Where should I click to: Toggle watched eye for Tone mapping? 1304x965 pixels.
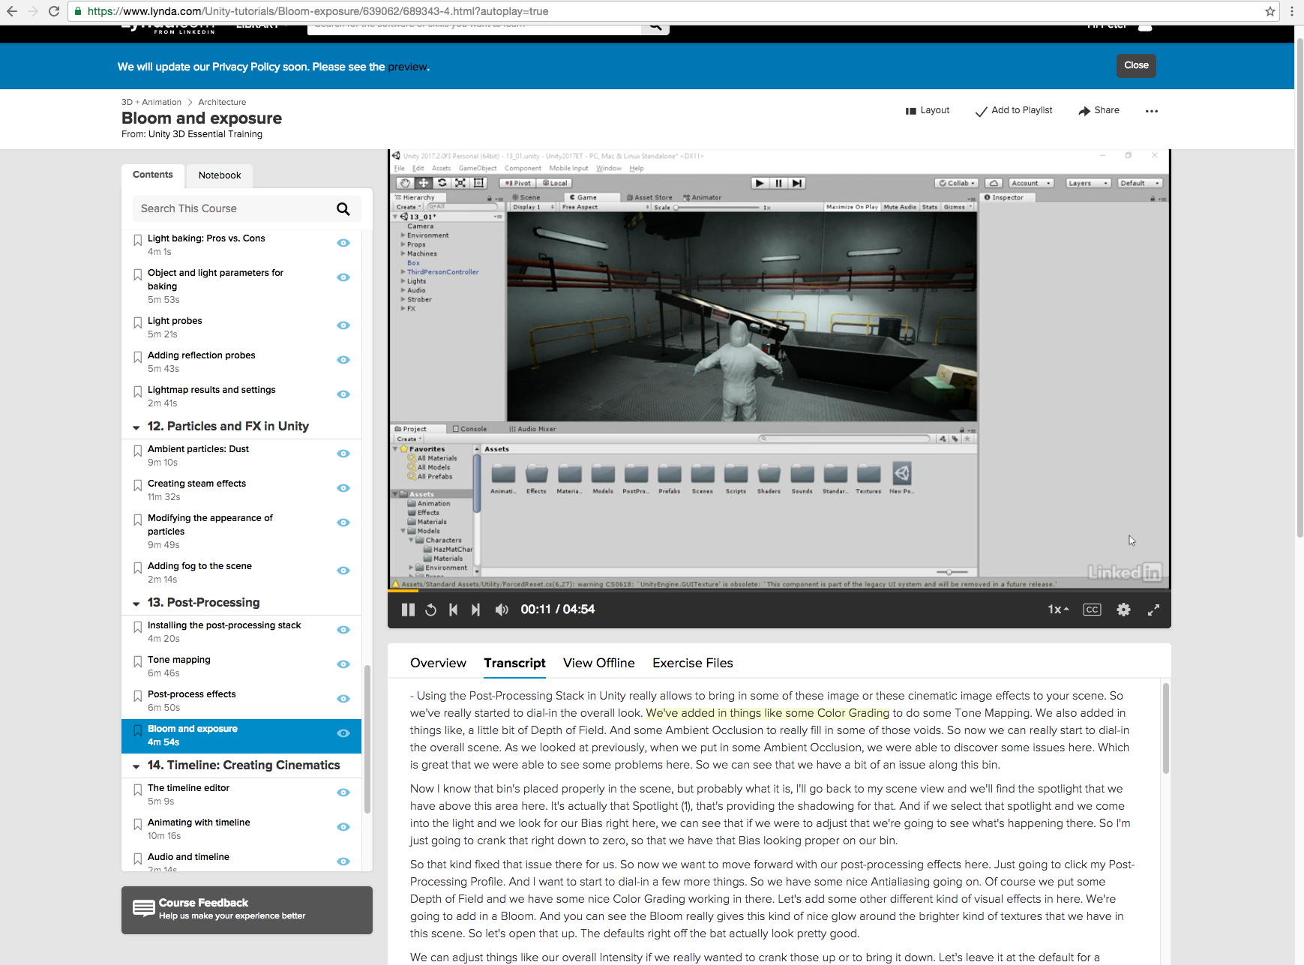point(343,664)
